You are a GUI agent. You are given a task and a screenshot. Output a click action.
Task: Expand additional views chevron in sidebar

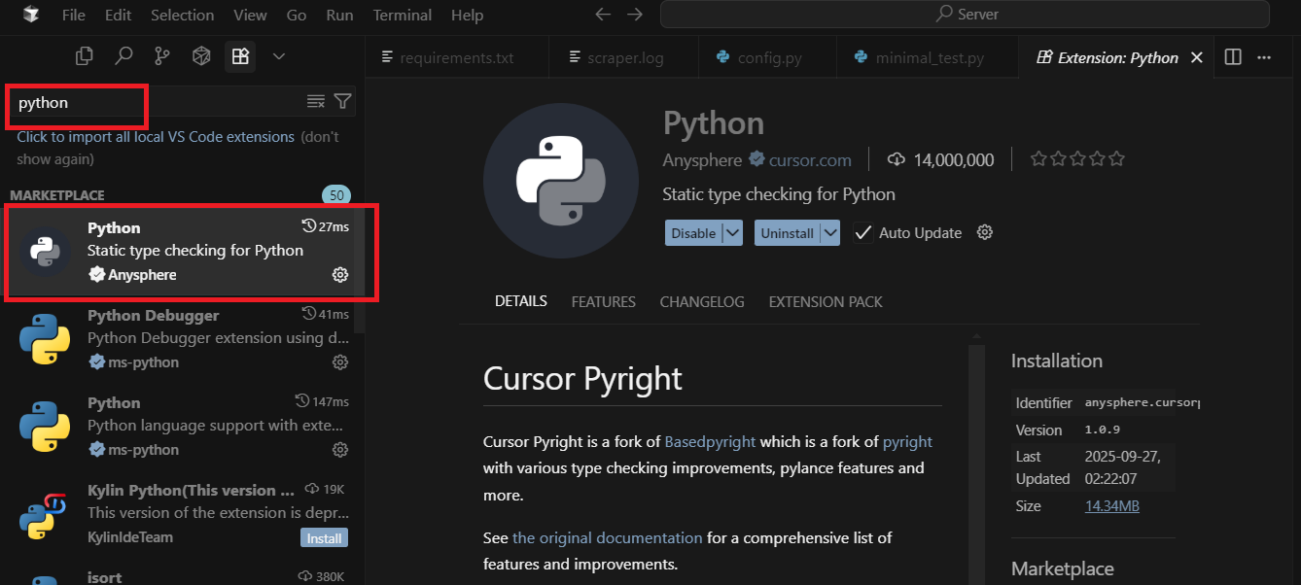tap(279, 56)
